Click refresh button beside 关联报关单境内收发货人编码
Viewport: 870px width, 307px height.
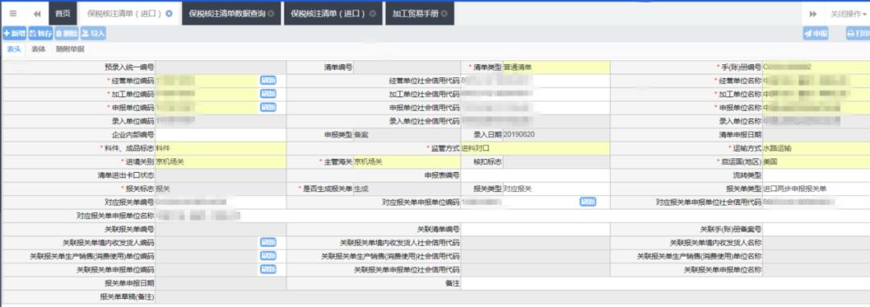click(x=268, y=242)
